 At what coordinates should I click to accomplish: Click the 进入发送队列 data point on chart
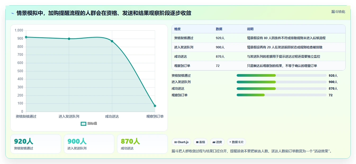pos(69,39)
